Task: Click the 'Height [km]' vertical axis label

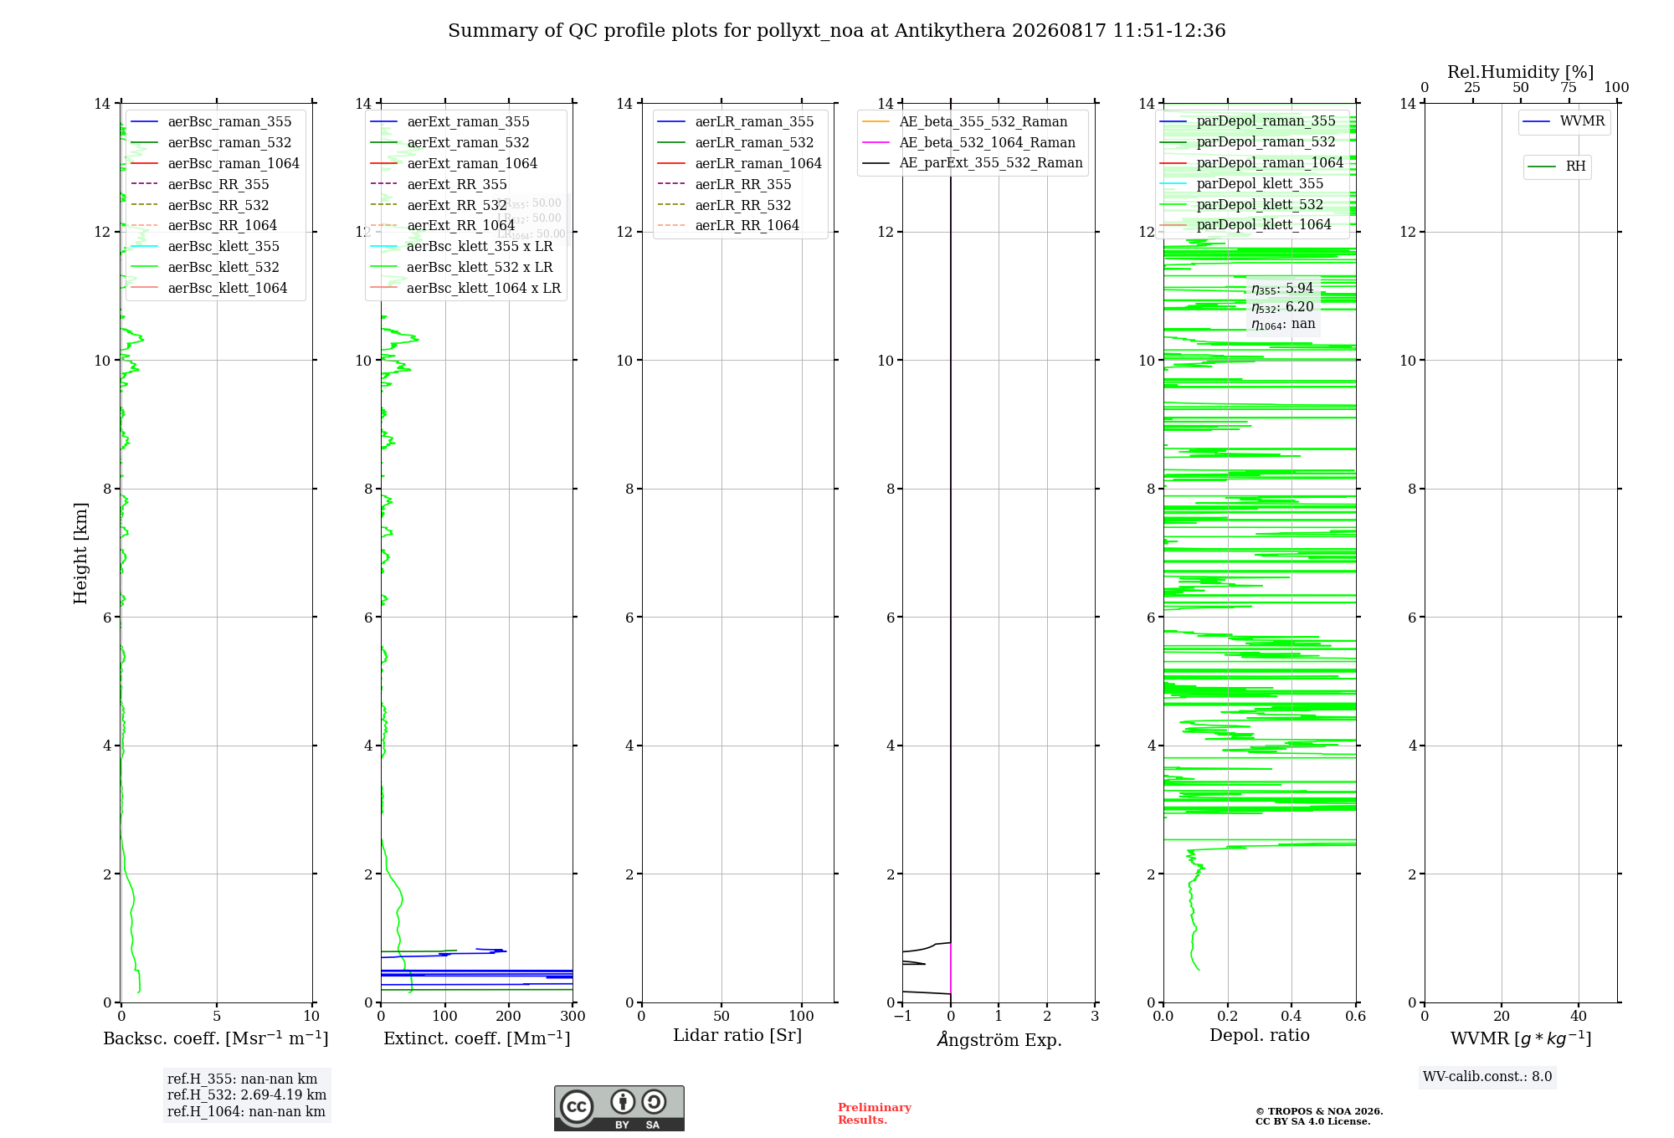Action: [80, 553]
